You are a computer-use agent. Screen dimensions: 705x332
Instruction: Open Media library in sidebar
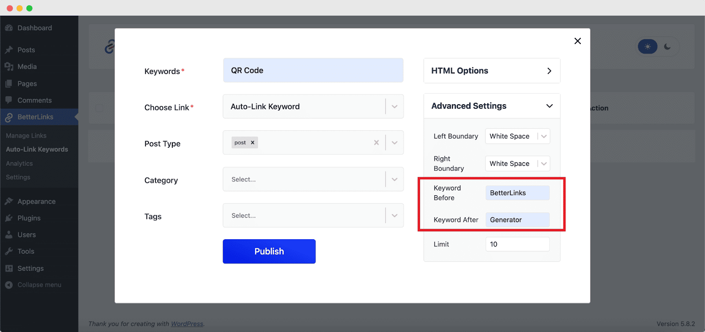(x=27, y=66)
